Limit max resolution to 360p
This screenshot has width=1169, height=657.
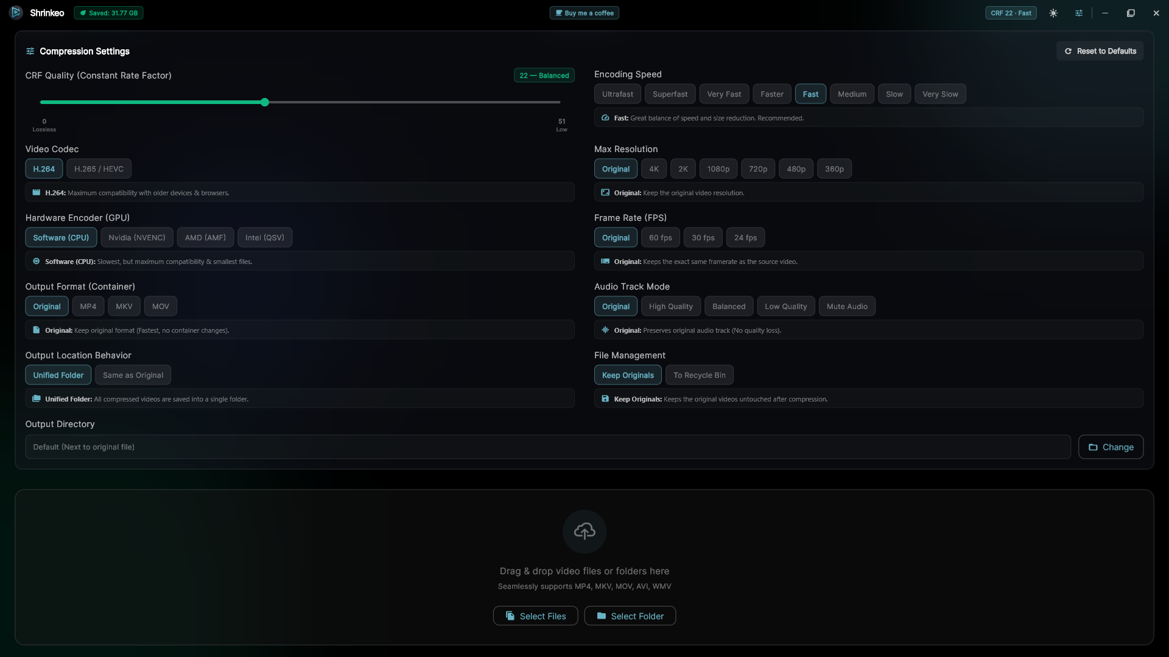pyautogui.click(x=834, y=169)
